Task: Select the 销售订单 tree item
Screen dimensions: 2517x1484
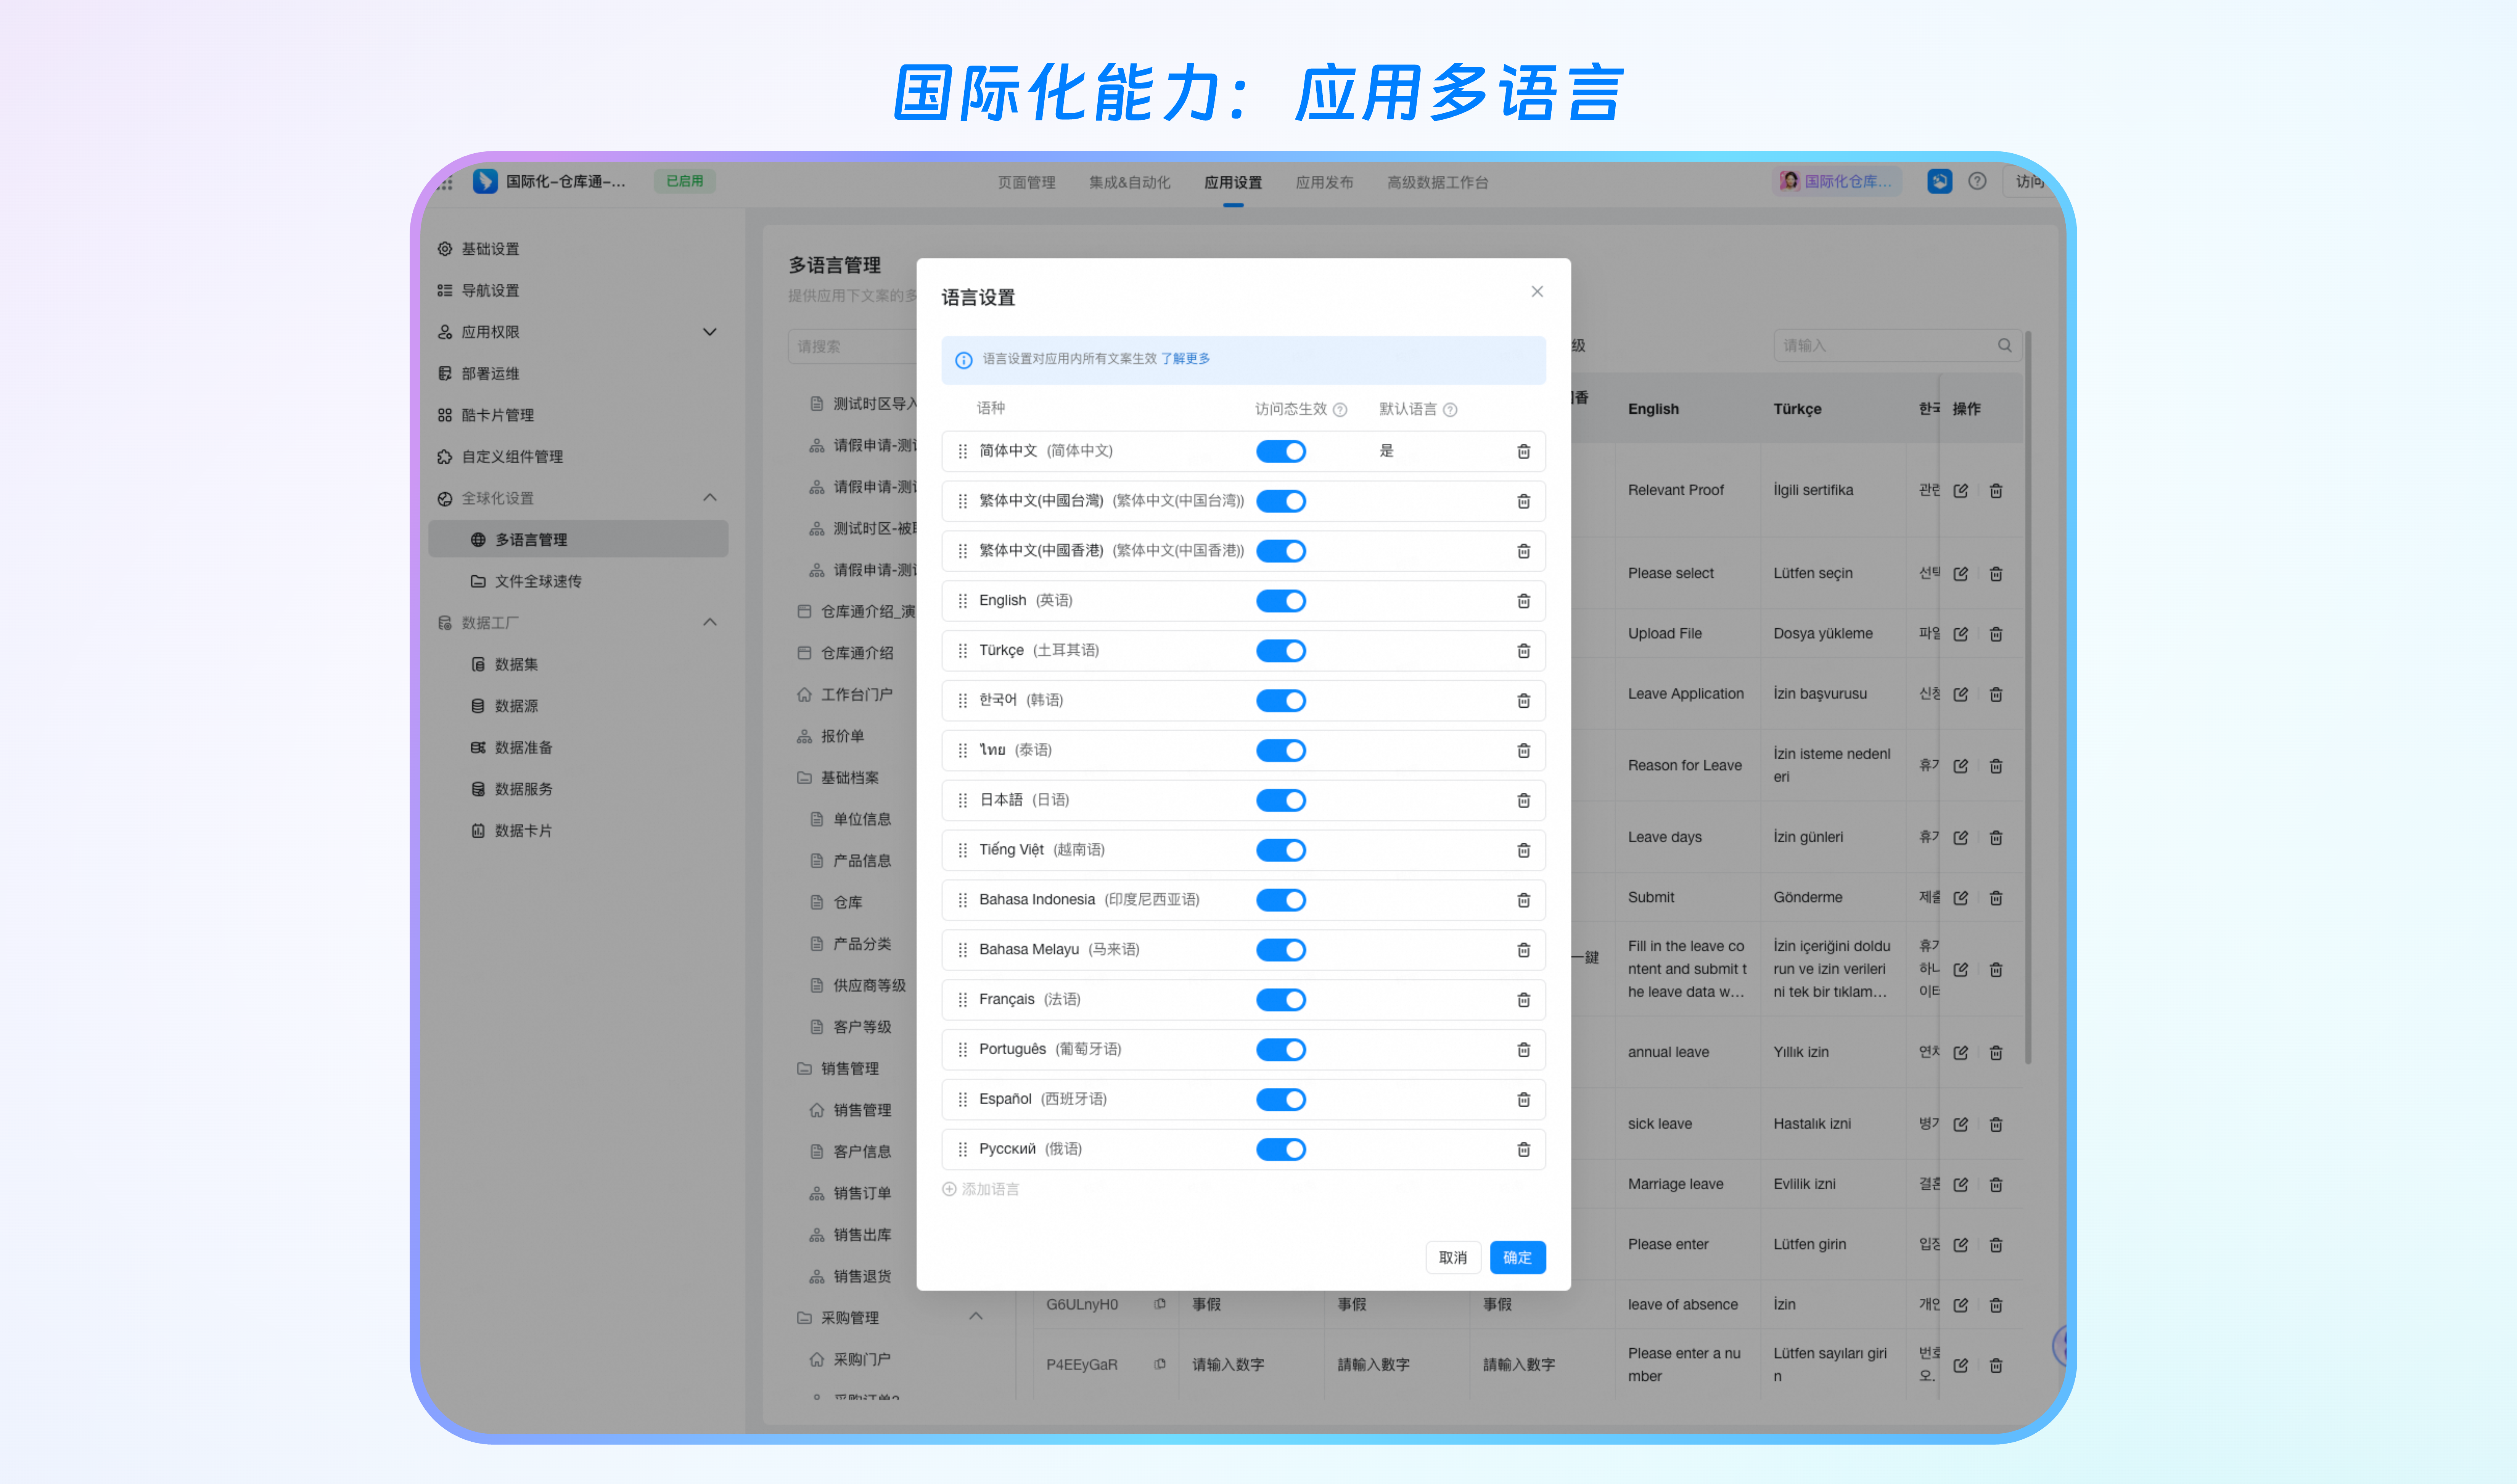Action: pyautogui.click(x=851, y=1193)
